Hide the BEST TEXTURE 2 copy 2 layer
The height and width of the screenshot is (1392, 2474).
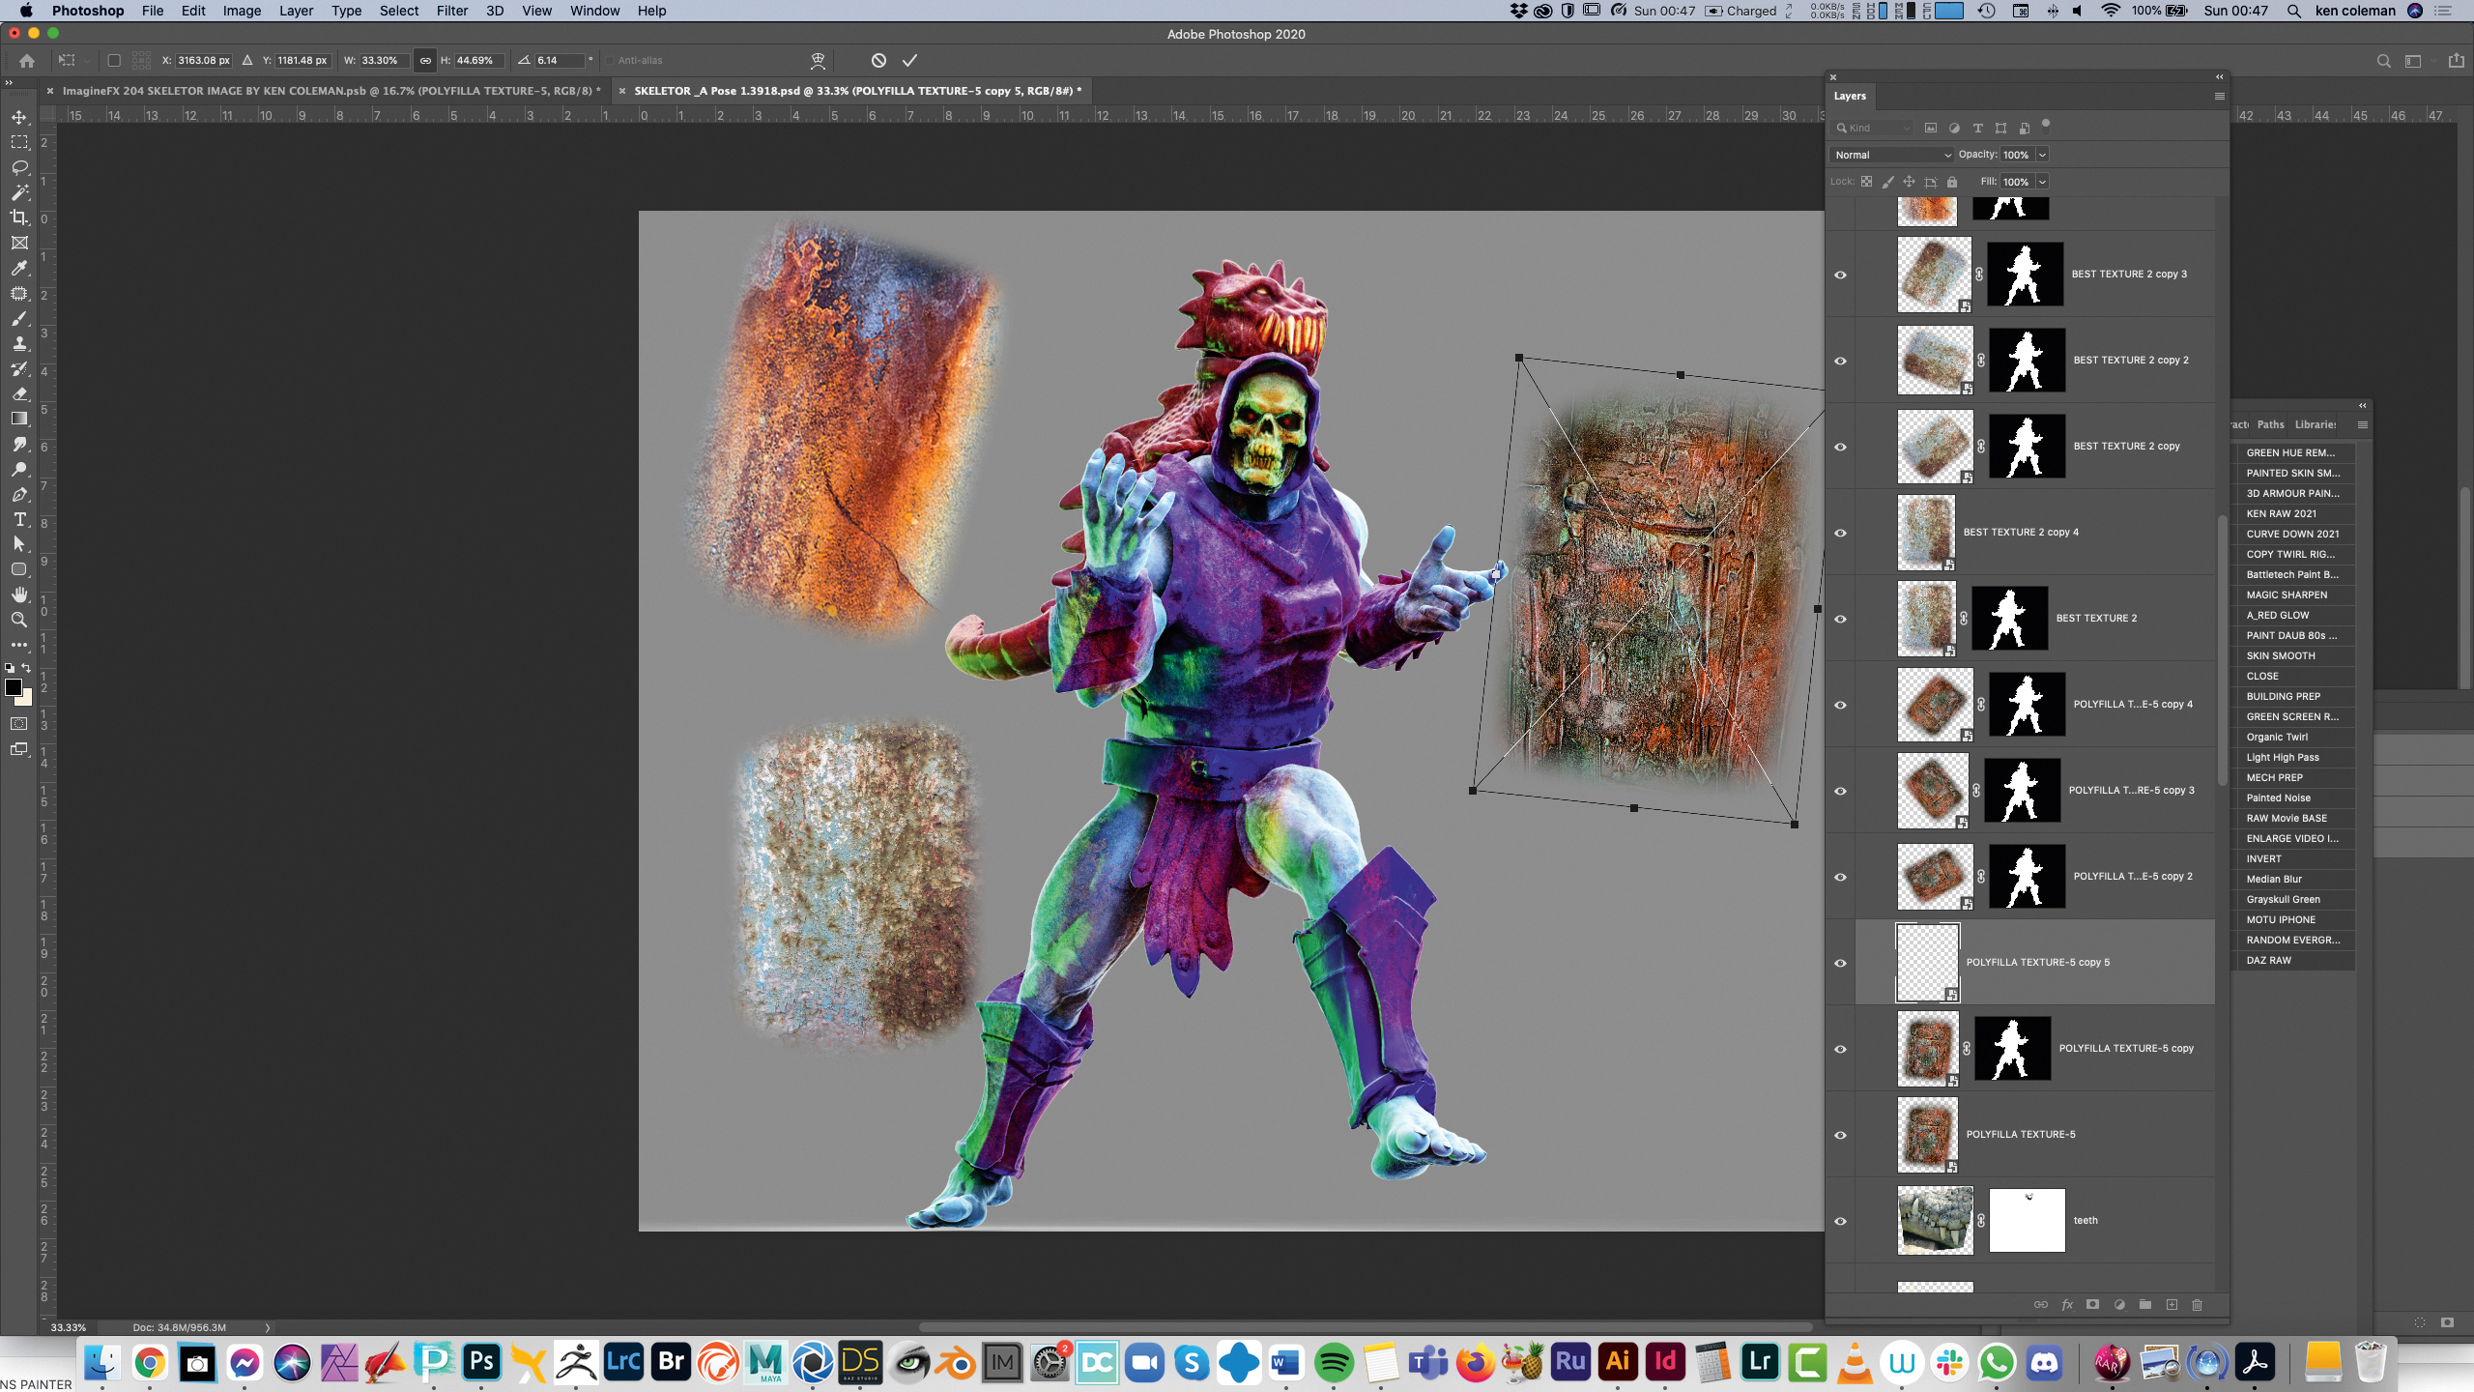pos(1840,361)
